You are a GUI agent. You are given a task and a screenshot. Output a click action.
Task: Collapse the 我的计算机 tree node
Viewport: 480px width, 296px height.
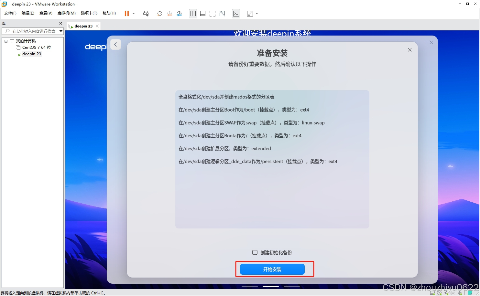point(6,41)
